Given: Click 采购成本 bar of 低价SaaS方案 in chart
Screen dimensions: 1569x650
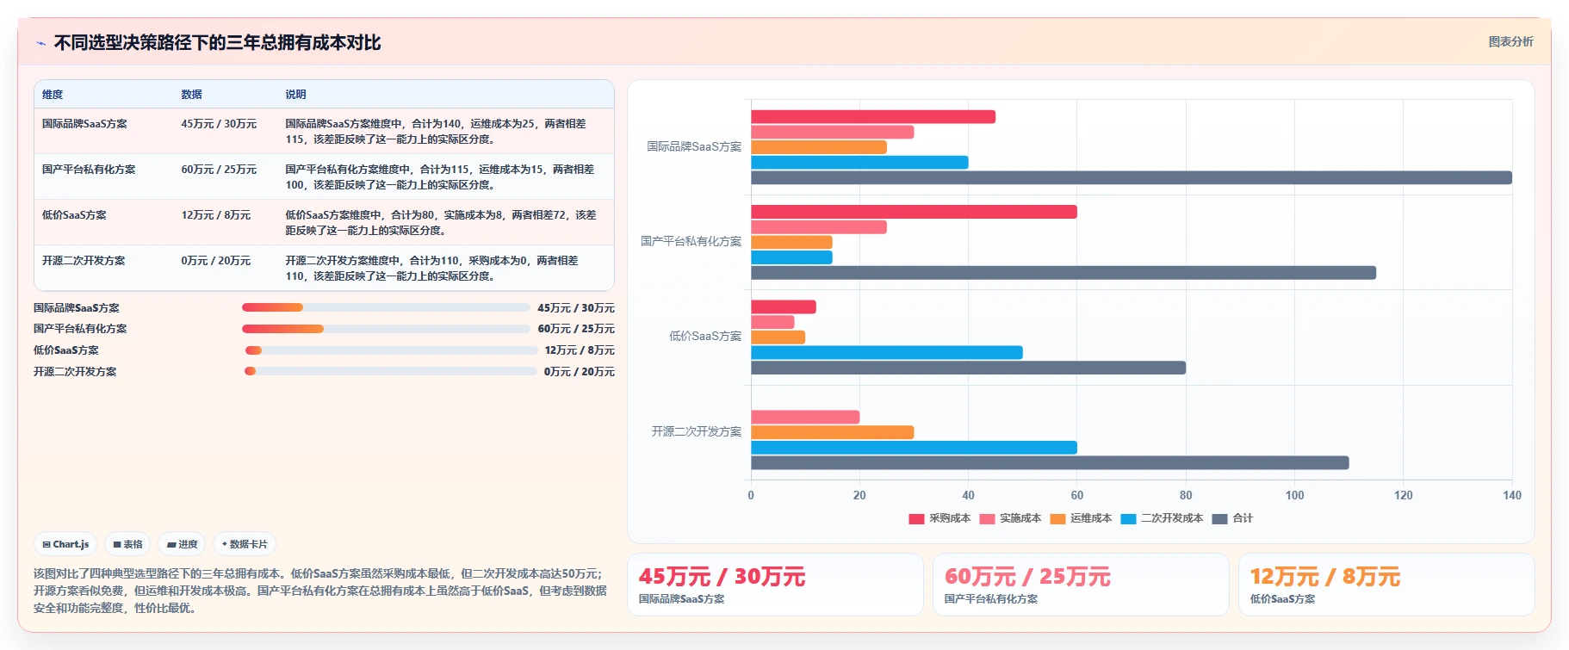Looking at the screenshot, I should (784, 306).
